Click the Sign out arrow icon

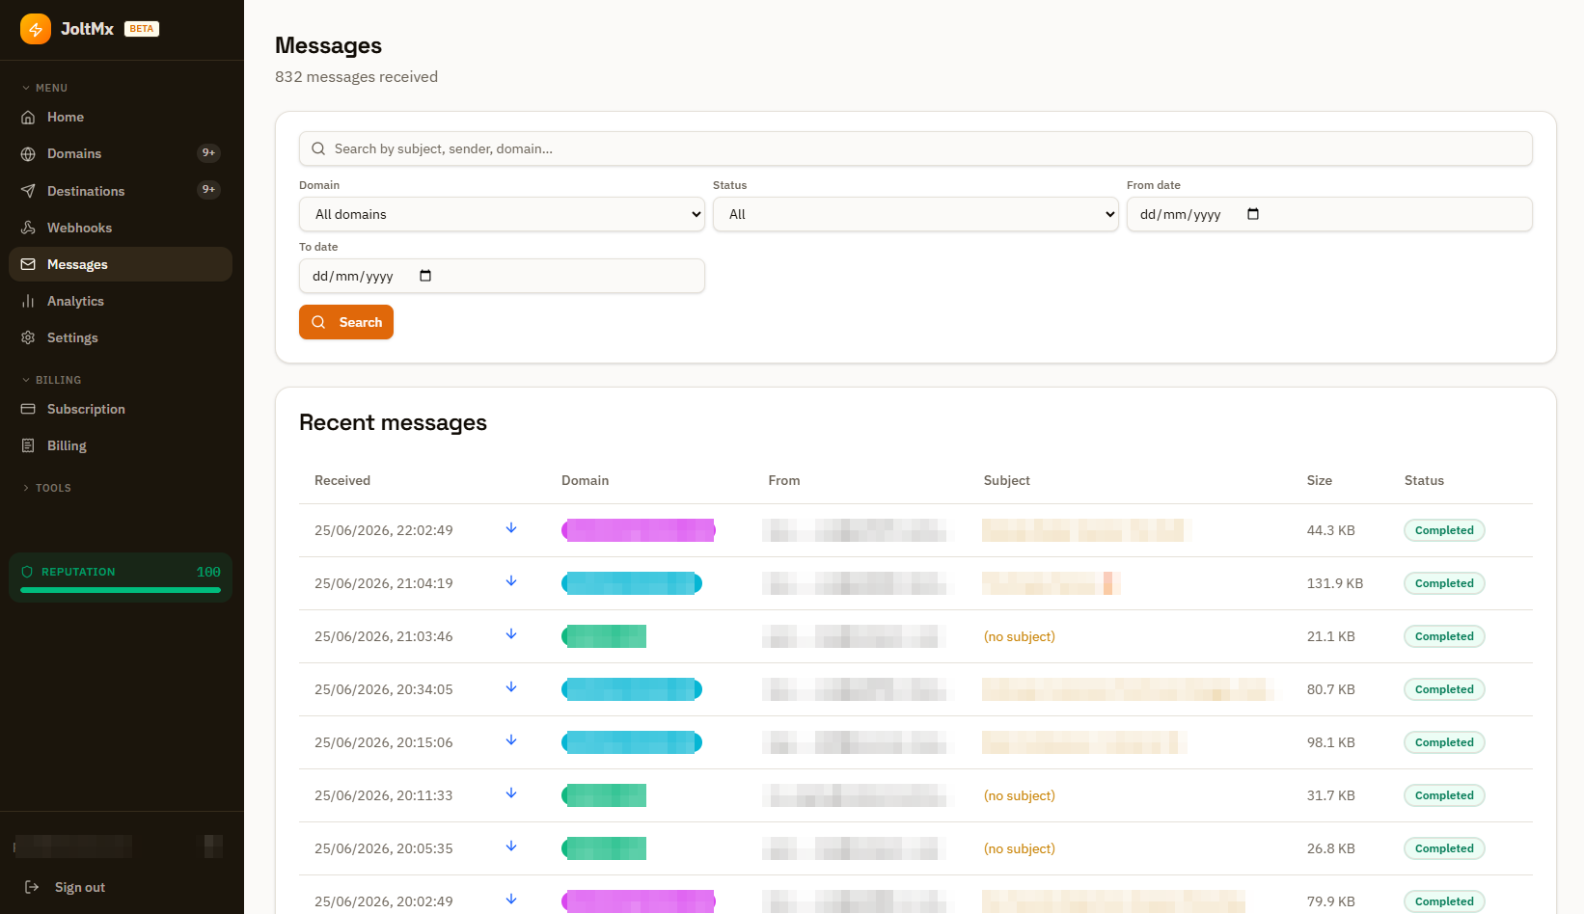pyautogui.click(x=32, y=887)
